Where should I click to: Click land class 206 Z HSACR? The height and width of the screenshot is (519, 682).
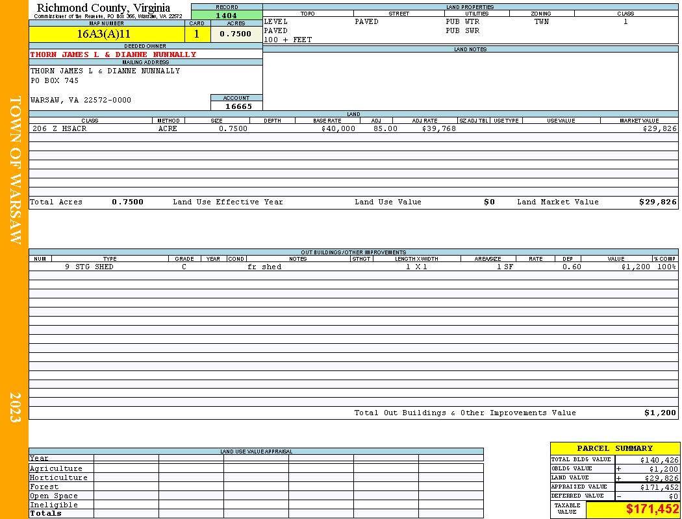(x=60, y=129)
